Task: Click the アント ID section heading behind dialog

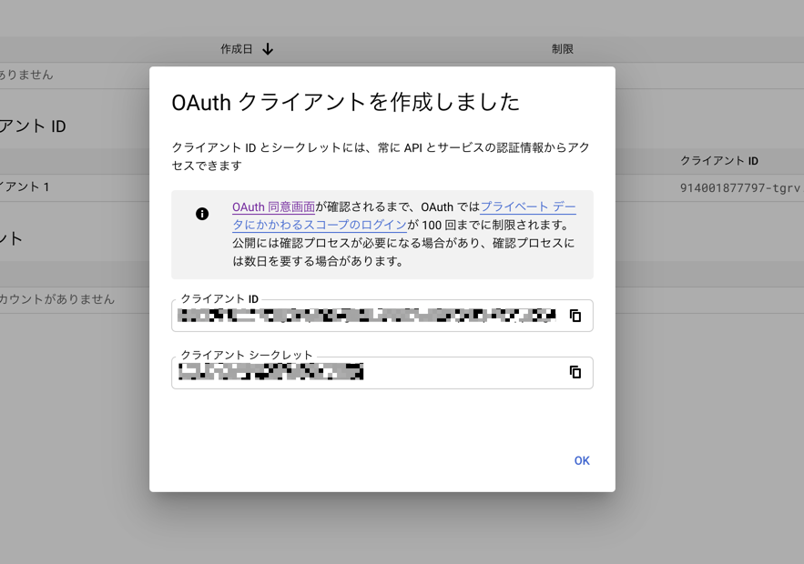Action: click(33, 126)
